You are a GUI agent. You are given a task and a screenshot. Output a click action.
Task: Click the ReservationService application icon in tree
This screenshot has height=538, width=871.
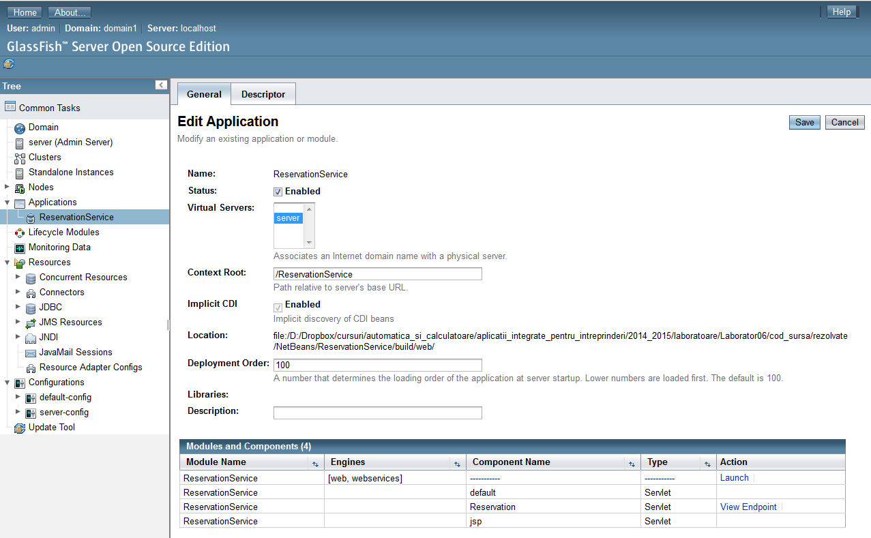click(x=31, y=218)
